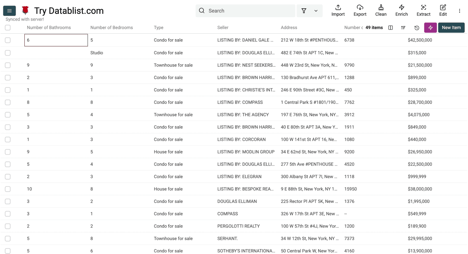The image size is (468, 254).
Task: Click the sort icon near item count
Action: 403,28
